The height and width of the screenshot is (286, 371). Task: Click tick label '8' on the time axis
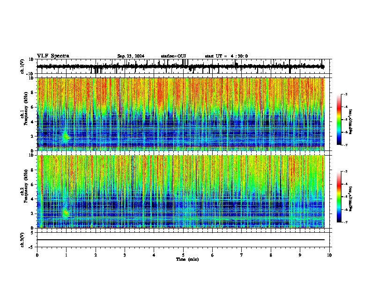271,255
